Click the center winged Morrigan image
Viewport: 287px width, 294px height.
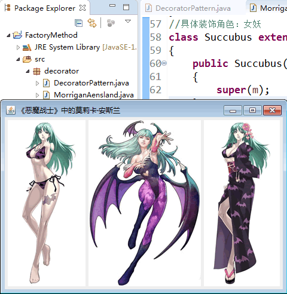pos(145,203)
